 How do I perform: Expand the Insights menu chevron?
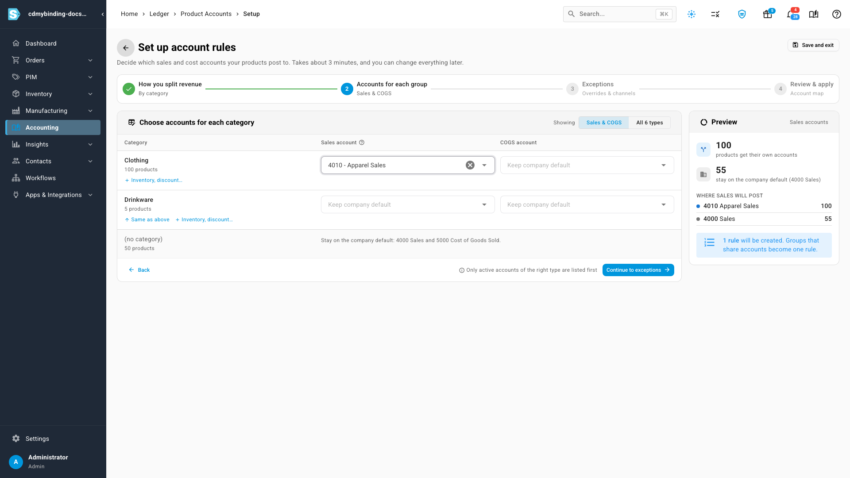(x=90, y=144)
